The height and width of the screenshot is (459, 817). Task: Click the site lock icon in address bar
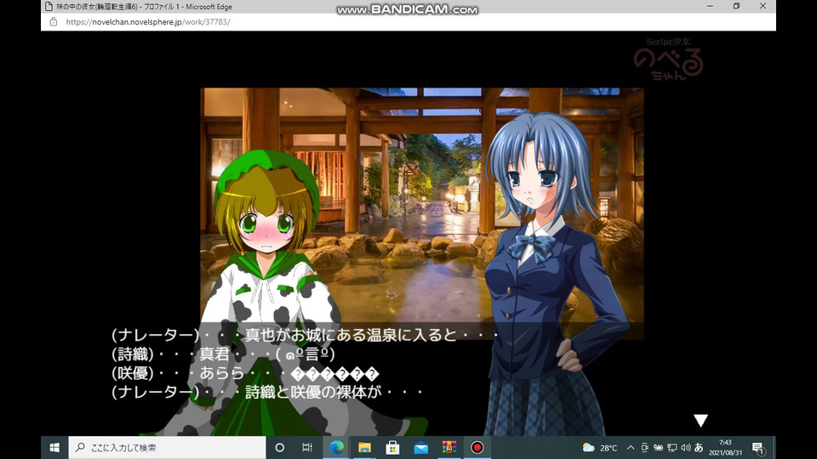point(53,22)
